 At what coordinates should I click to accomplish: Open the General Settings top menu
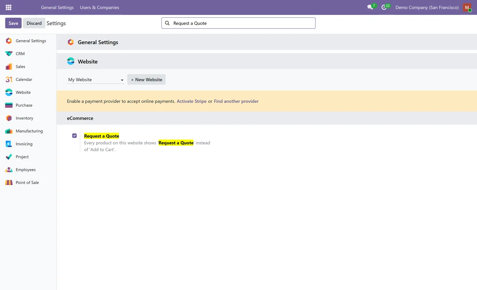(57, 7)
